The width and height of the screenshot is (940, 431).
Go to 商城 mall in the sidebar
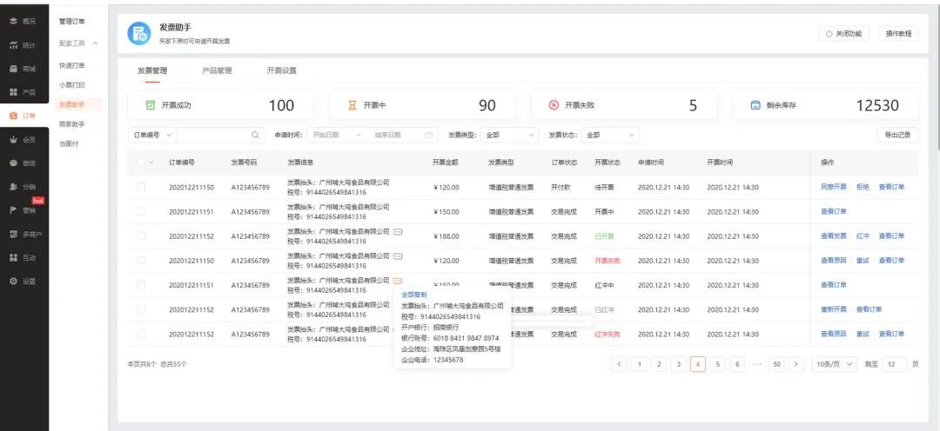point(14,68)
